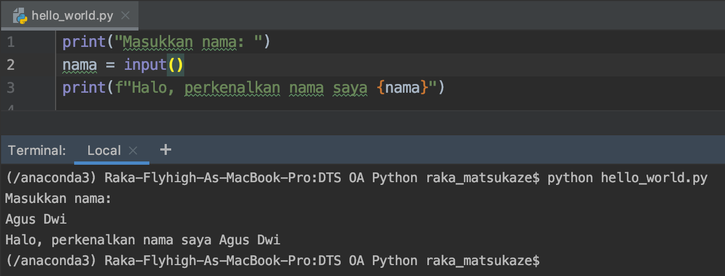Click the Python file icon on the tab
Image resolution: width=725 pixels, height=276 pixels.
21,16
